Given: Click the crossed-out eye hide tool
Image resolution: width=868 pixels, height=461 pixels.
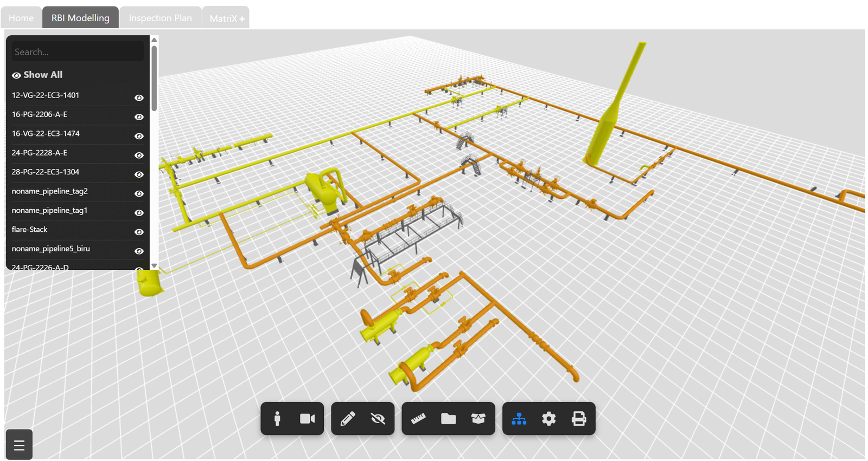Looking at the screenshot, I should click(x=378, y=419).
